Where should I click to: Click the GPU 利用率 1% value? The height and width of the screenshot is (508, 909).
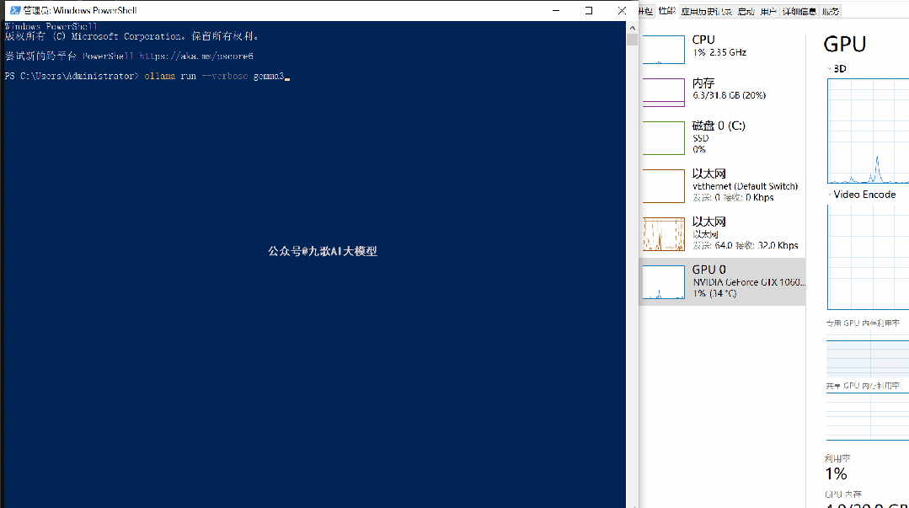point(836,473)
